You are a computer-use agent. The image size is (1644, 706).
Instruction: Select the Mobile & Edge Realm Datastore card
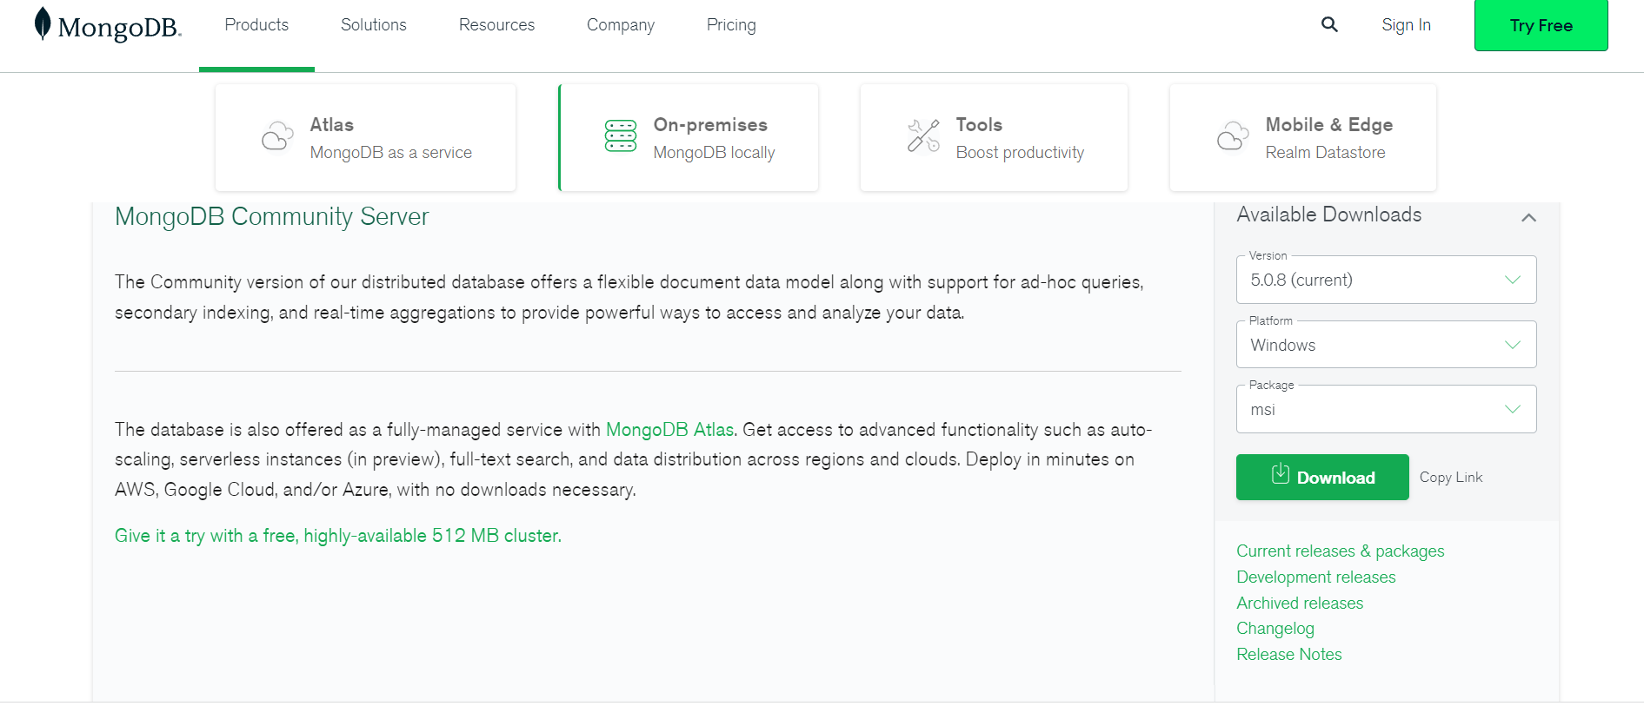(x=1303, y=137)
